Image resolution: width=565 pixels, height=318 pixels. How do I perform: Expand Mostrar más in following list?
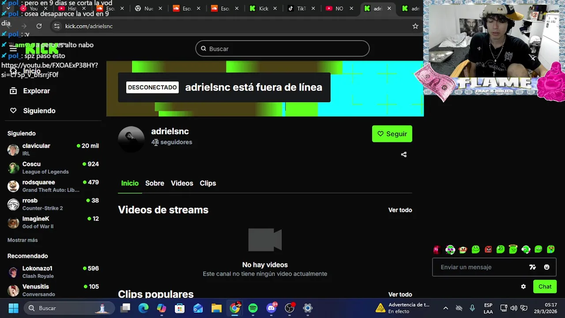point(23,240)
